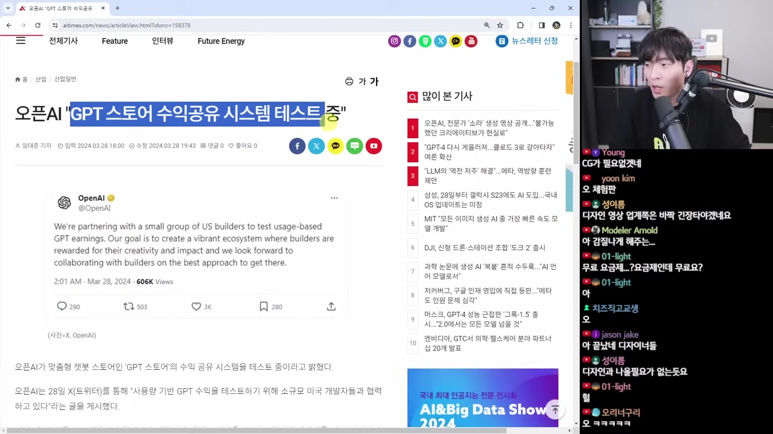Open the KakaoTalk channel icon in site header
The height and width of the screenshot is (434, 773).
point(456,41)
